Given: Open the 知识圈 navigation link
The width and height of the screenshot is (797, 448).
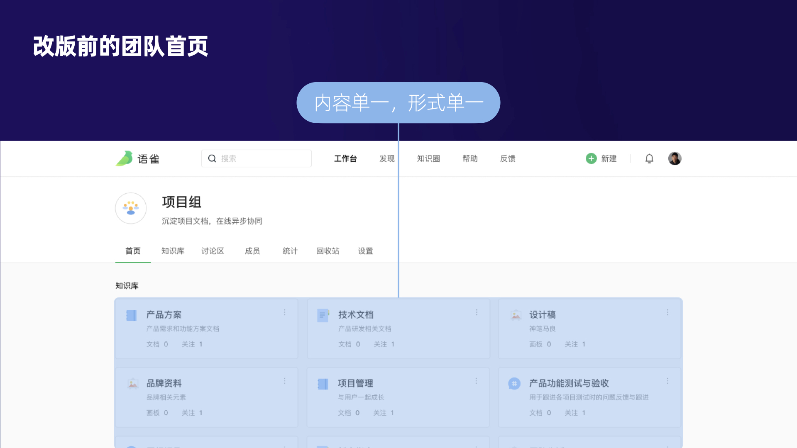Looking at the screenshot, I should point(428,158).
